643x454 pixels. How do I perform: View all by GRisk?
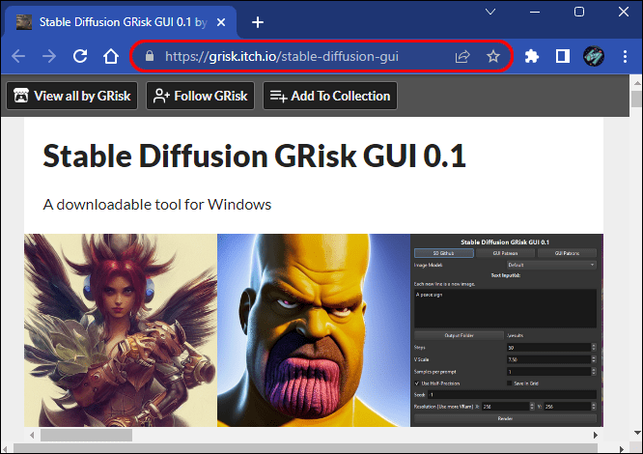pos(72,96)
